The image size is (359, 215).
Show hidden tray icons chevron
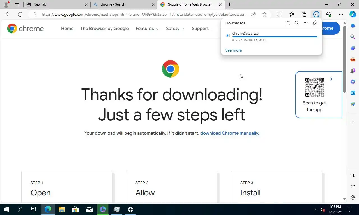tap(316, 209)
